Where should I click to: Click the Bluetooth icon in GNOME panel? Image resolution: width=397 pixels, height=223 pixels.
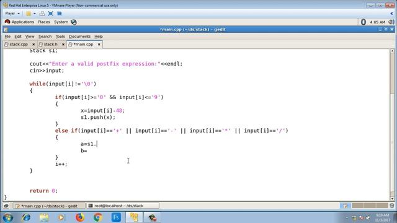pos(364,22)
